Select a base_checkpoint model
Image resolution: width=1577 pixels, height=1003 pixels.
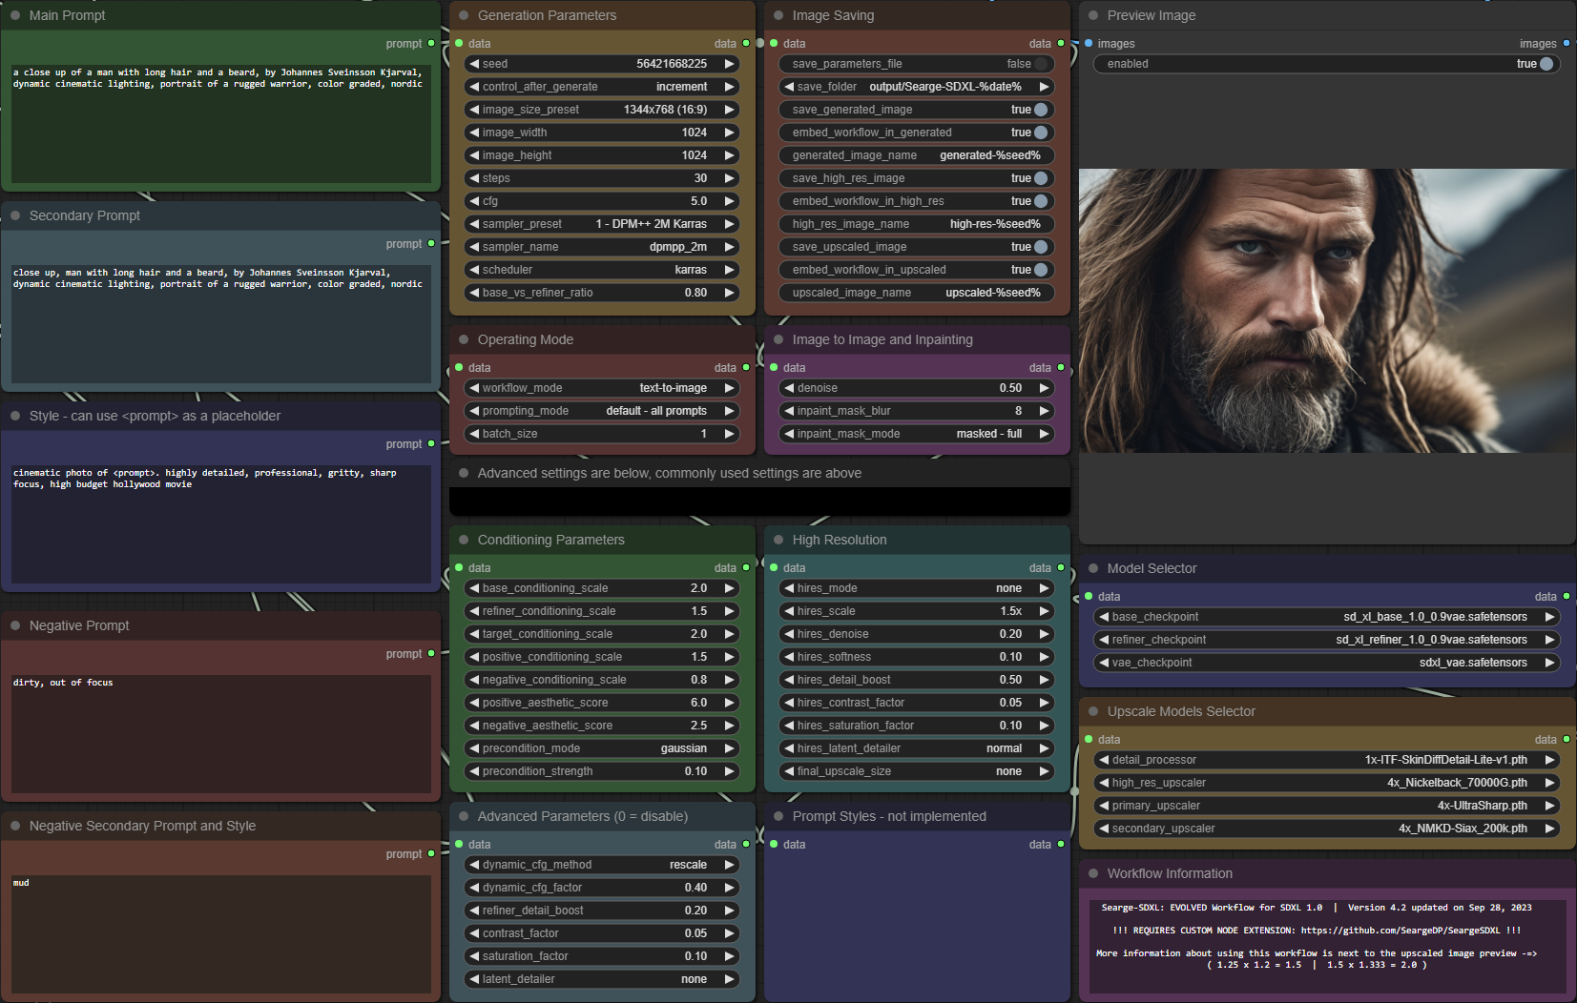1327,617
